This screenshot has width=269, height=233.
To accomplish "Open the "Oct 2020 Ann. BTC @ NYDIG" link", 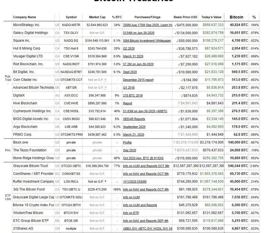I will [143, 158].
